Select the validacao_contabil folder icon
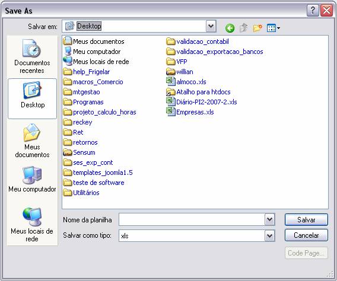Screen dimensions: 337x281 (x=171, y=41)
